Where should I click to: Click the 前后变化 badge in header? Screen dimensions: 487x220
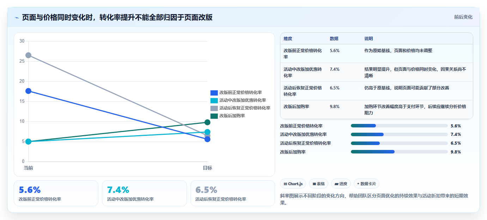pos(463,17)
